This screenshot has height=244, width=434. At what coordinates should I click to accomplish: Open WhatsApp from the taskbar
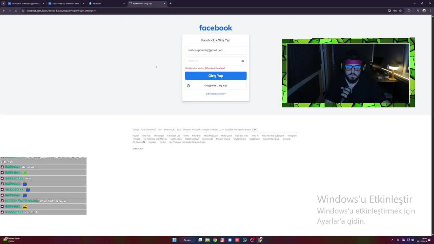[x=245, y=240]
